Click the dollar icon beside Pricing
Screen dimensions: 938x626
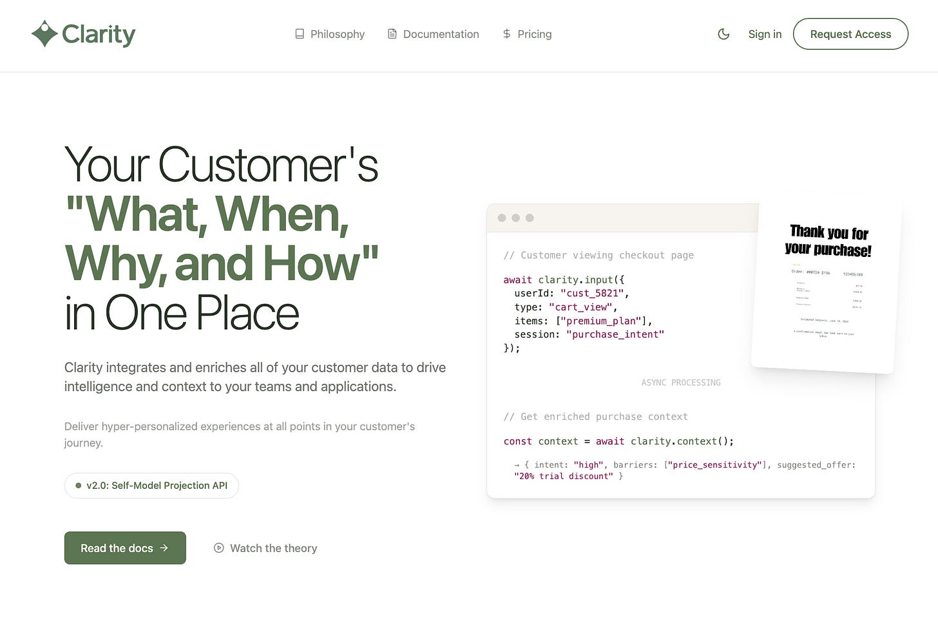[x=507, y=34]
